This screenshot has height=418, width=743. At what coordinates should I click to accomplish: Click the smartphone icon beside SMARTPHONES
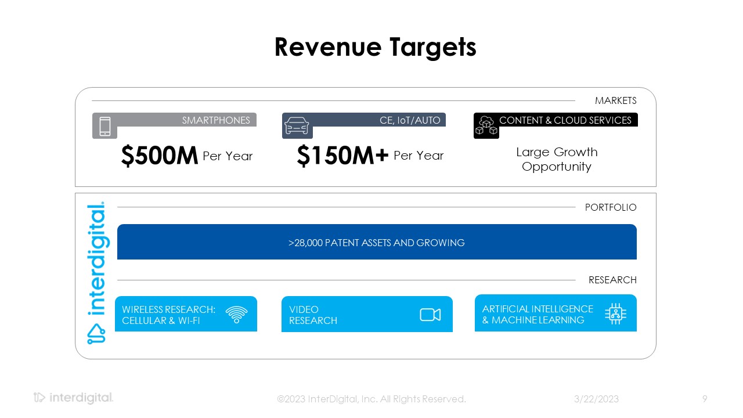point(104,126)
